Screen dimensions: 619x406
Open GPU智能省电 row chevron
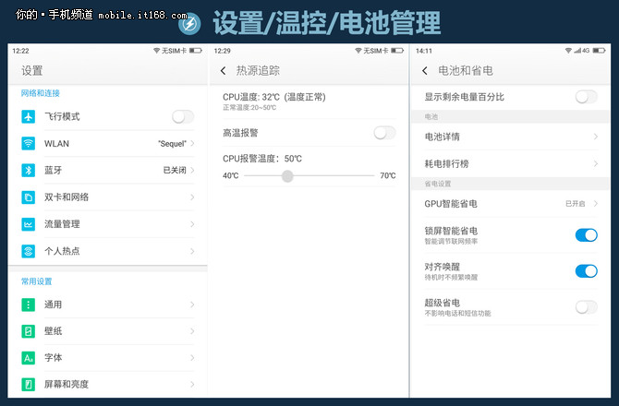[x=595, y=204]
